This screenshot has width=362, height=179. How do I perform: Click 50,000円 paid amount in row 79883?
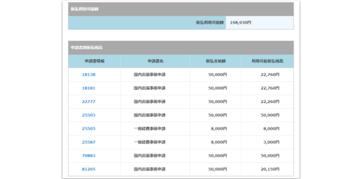(218, 156)
